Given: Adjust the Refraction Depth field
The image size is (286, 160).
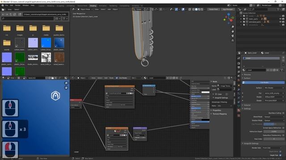Looking at the screenshot, I should [x=274, y=132].
